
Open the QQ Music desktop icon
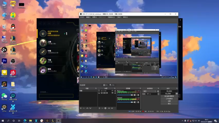point(13,16)
